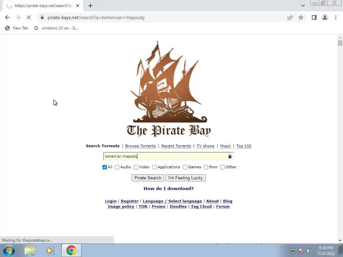Image resolution: width=343 pixels, height=257 pixels.
Task: Open the Tag Cloud link
Action: (201, 206)
